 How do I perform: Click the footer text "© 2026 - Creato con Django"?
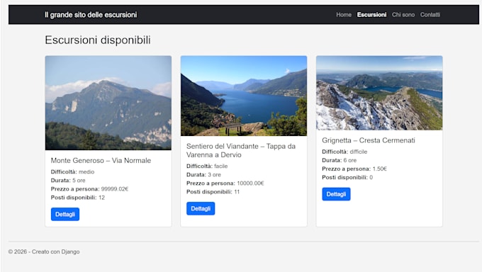44,251
